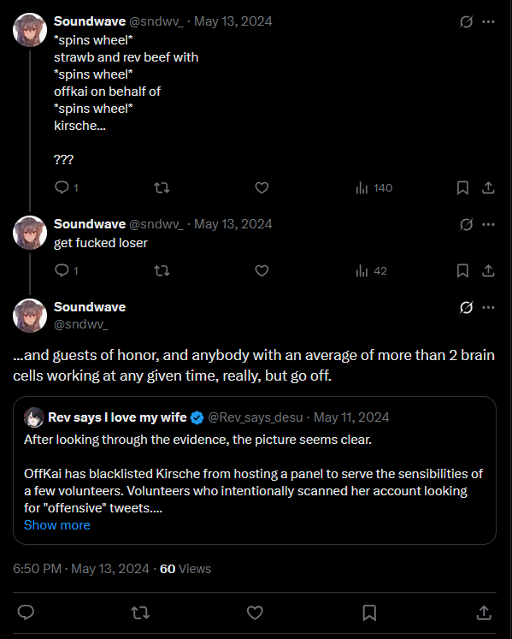Open Soundwave avatar on main tweet

30,316
